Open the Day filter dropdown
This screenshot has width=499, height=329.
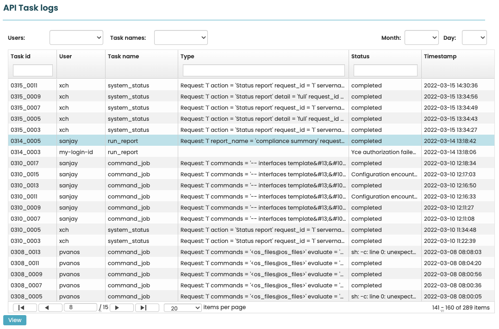tap(474, 37)
